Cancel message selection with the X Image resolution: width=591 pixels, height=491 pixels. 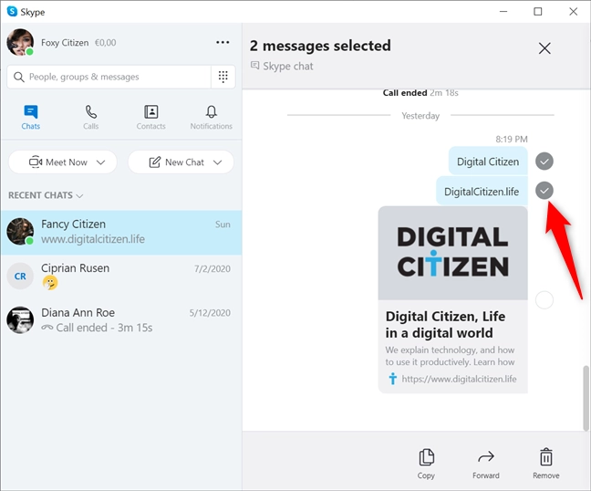coord(544,48)
